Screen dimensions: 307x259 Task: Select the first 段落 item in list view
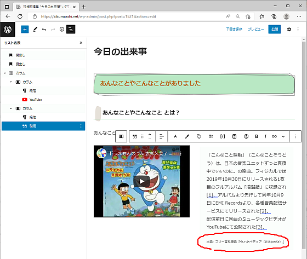point(43,91)
